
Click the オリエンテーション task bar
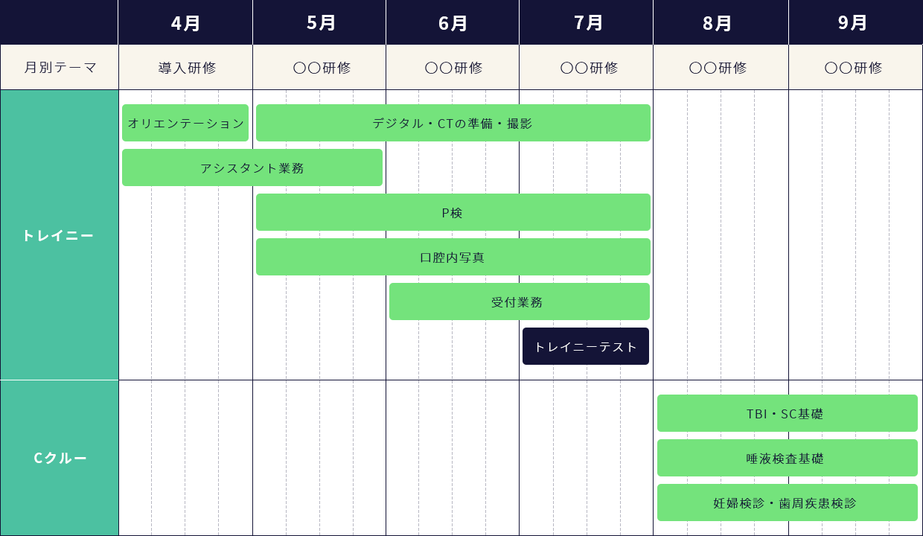tap(185, 123)
